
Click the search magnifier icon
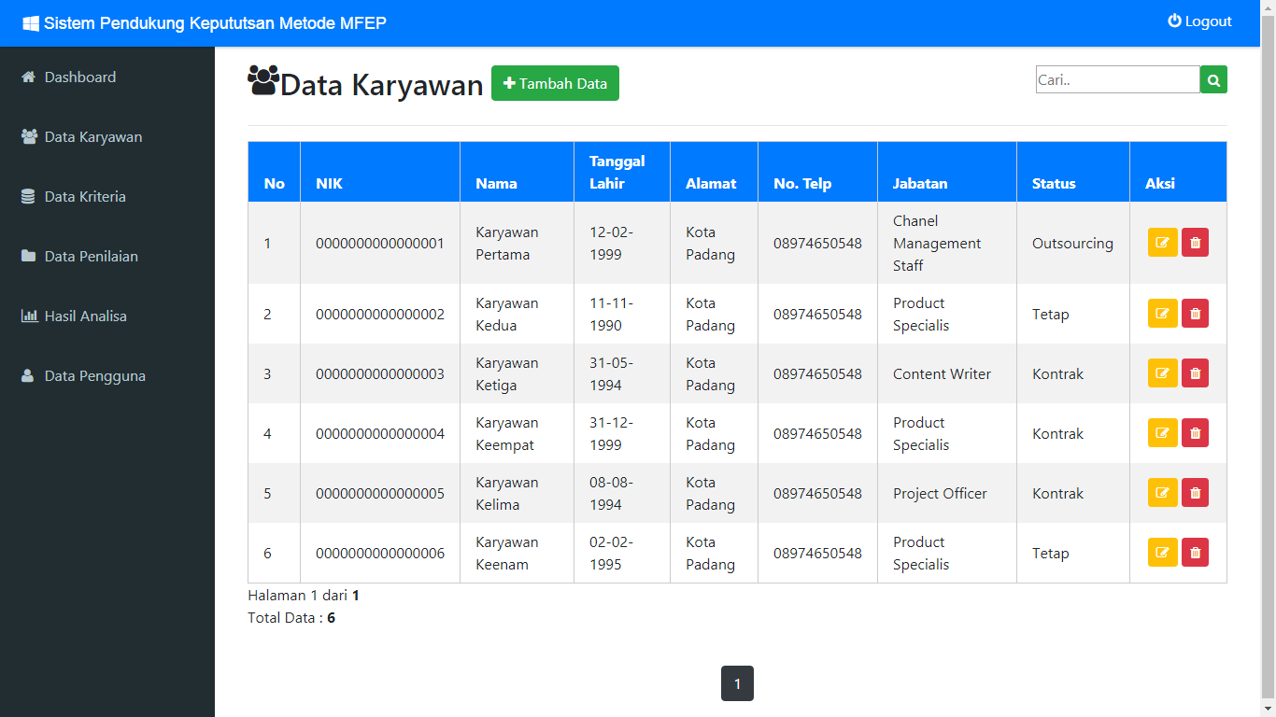[1213, 79]
